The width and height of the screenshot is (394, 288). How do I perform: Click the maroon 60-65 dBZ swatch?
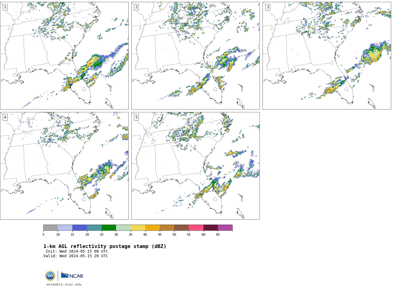(x=211, y=228)
